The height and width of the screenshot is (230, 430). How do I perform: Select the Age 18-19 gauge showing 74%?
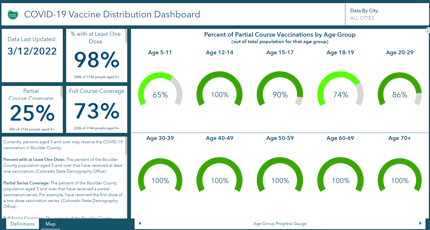tap(340, 89)
